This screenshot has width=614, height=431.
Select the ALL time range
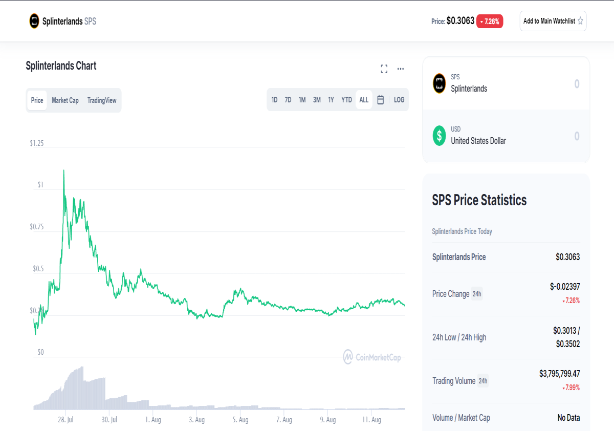click(x=364, y=100)
